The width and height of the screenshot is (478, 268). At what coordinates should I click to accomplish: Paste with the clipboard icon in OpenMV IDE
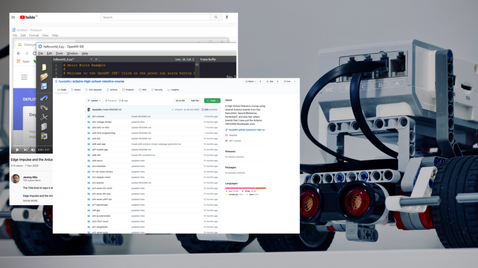44,136
